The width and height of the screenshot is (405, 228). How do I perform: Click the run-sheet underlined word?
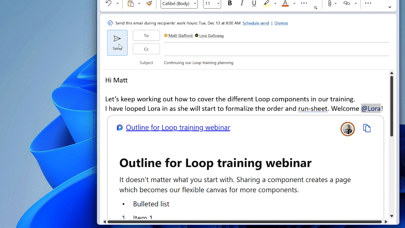pyautogui.click(x=313, y=109)
